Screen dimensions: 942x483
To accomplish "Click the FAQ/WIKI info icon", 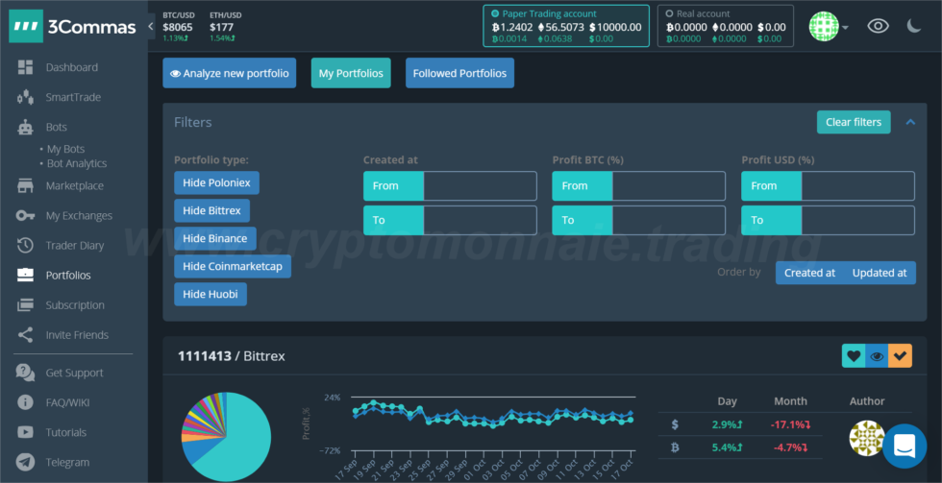I will tap(25, 402).
